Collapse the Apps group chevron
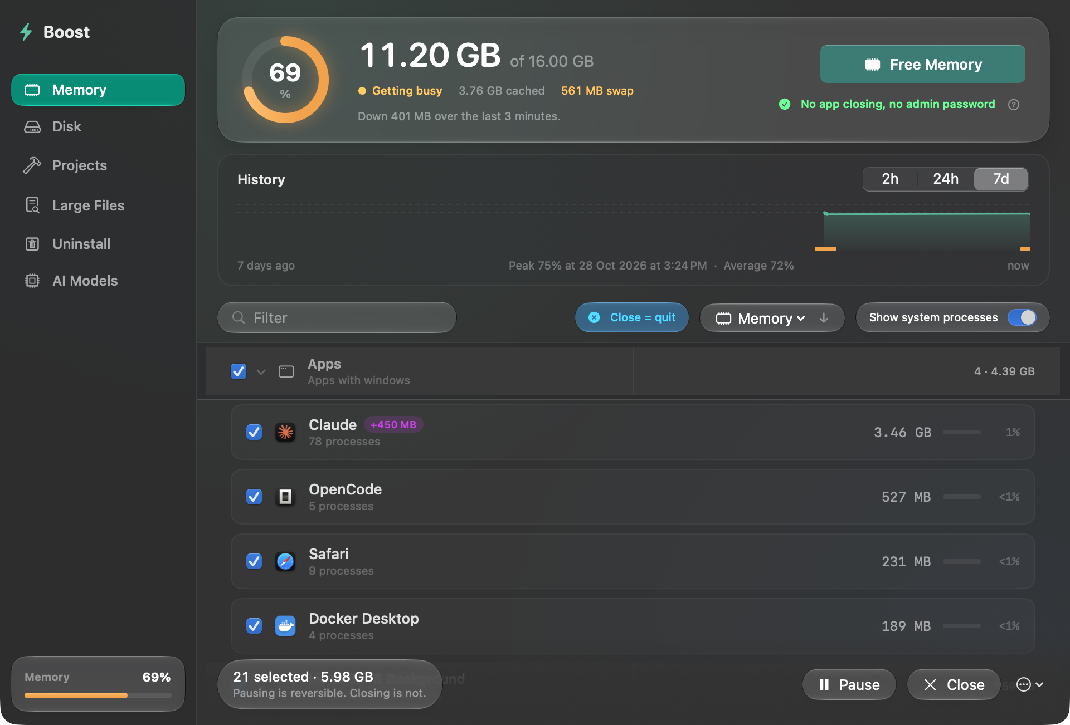This screenshot has width=1070, height=725. [x=261, y=371]
